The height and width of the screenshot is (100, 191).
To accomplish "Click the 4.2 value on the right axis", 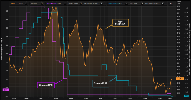I will tap(187, 8).
